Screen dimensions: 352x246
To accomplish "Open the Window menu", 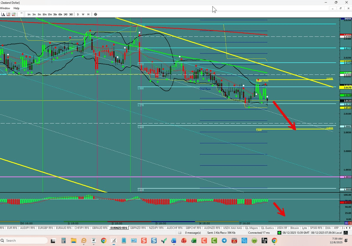I will click(5, 8).
